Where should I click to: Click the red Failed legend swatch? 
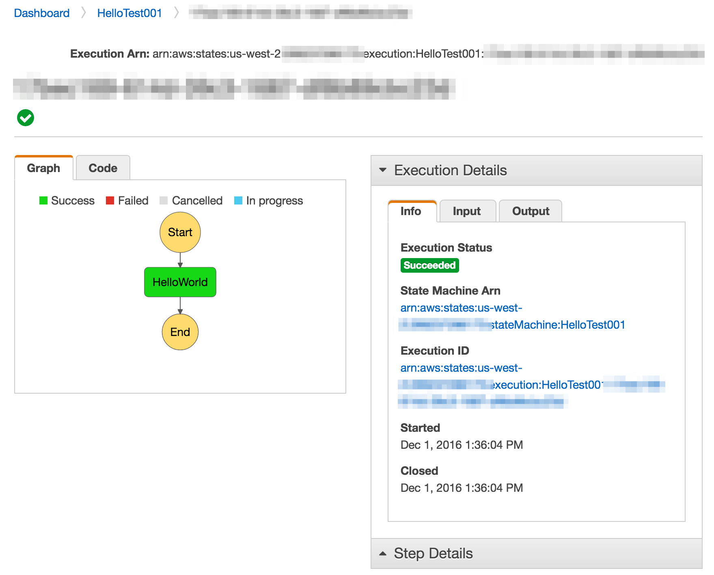pos(110,200)
